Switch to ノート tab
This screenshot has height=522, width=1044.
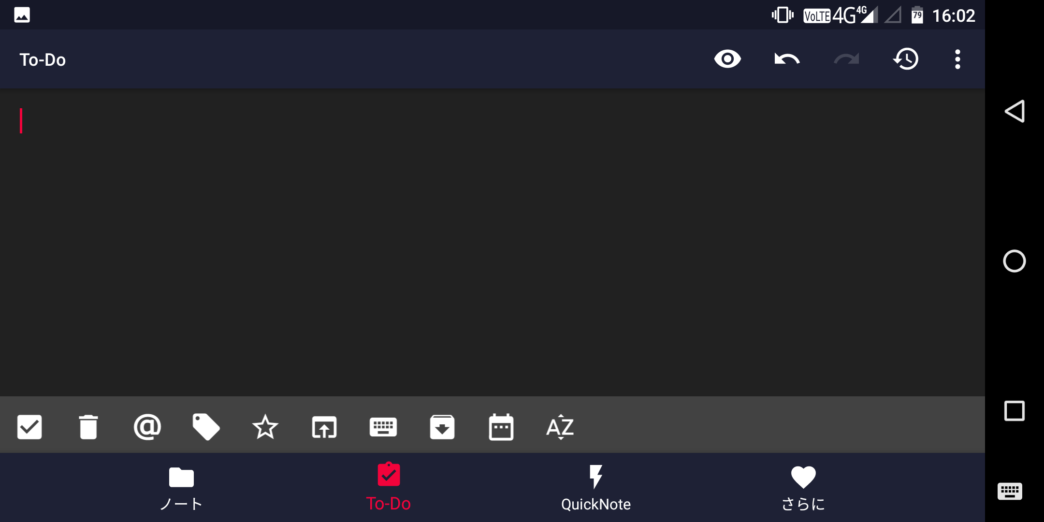[181, 488]
